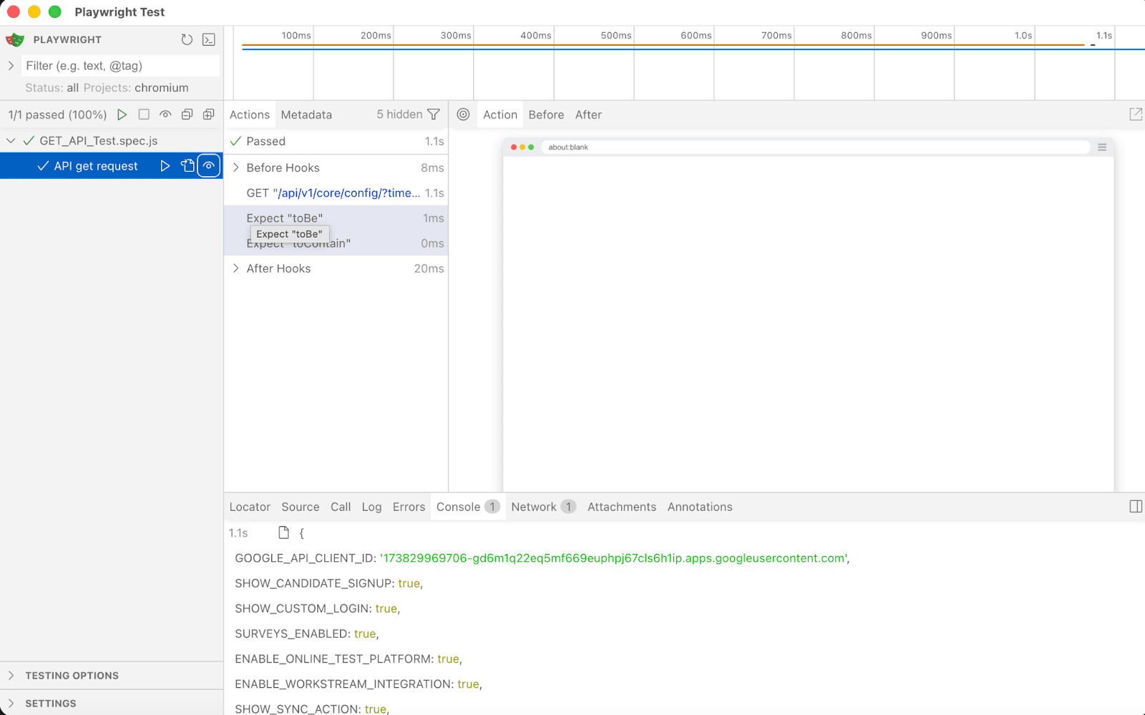Toggle the terminal output icon
Image resolution: width=1145 pixels, height=715 pixels.
coord(209,40)
